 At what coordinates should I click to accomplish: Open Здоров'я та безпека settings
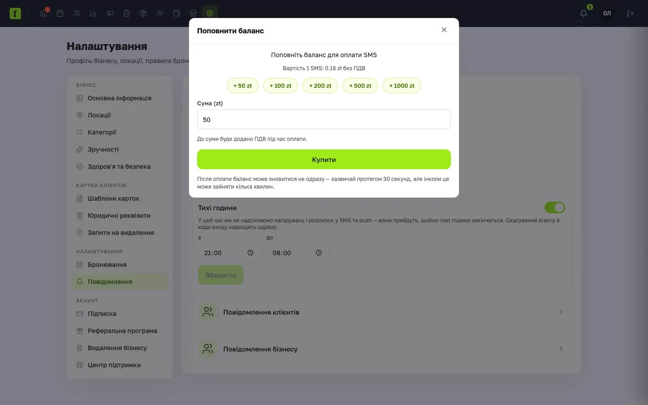pos(120,166)
